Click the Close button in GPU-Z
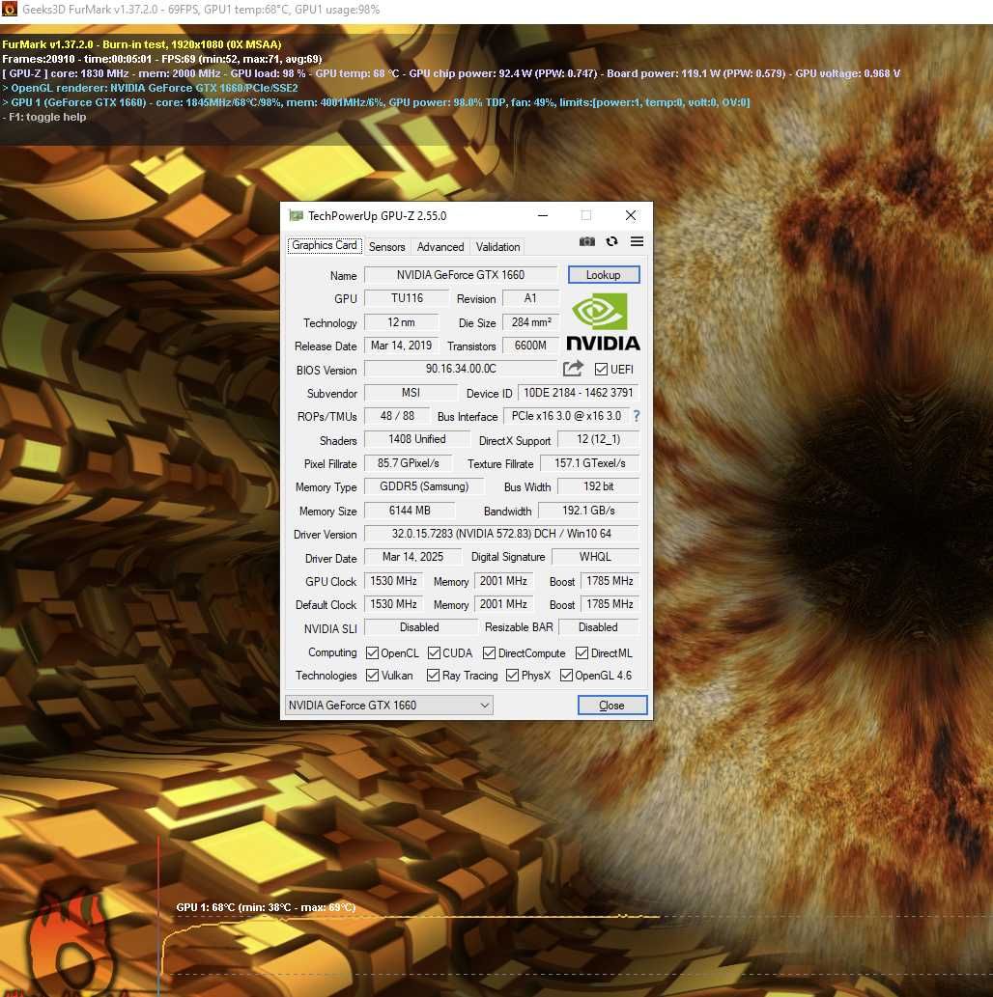Screen dimensions: 993x997 click(x=612, y=706)
